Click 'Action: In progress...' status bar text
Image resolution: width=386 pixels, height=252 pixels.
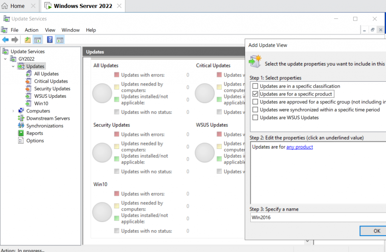[x=22, y=250]
